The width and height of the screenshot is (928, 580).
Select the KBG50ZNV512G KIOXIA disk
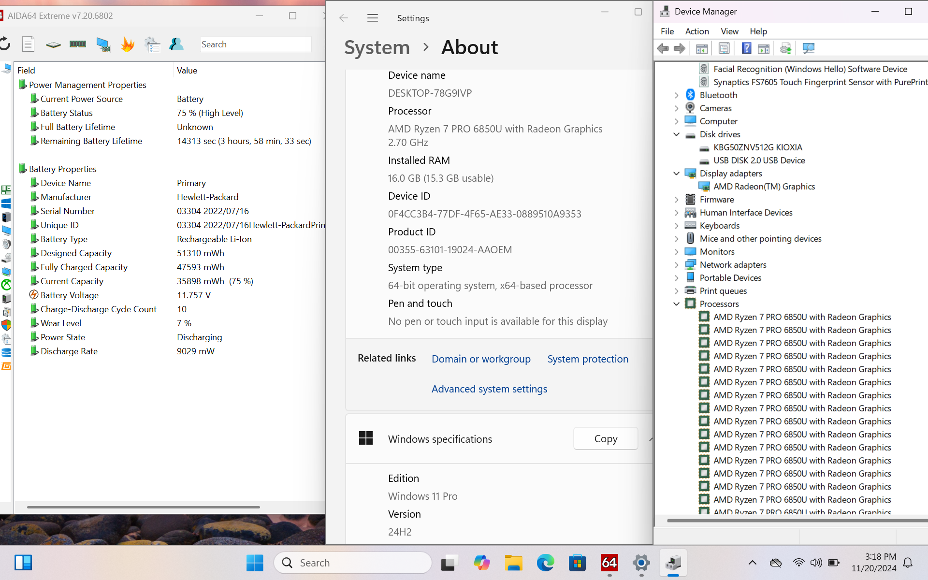[x=757, y=147]
